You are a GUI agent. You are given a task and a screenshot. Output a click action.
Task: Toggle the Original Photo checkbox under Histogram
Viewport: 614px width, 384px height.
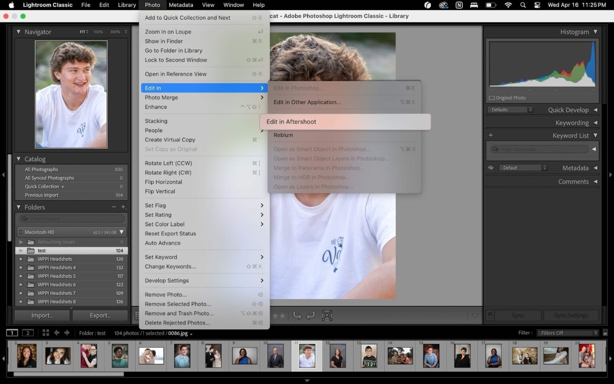(x=492, y=98)
